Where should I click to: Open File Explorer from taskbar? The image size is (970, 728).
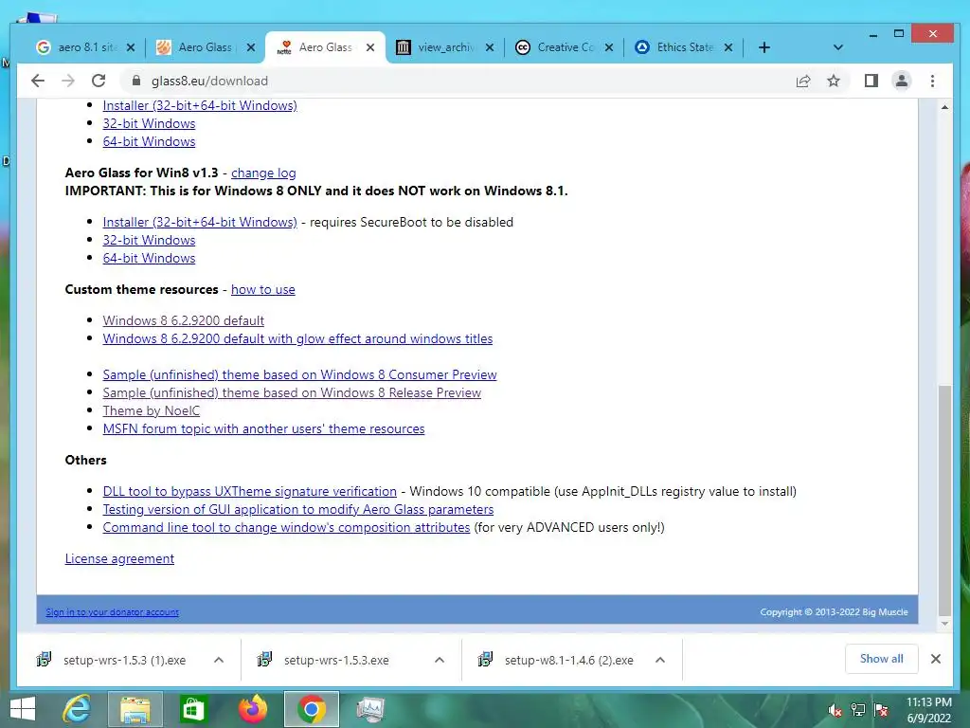[135, 709]
